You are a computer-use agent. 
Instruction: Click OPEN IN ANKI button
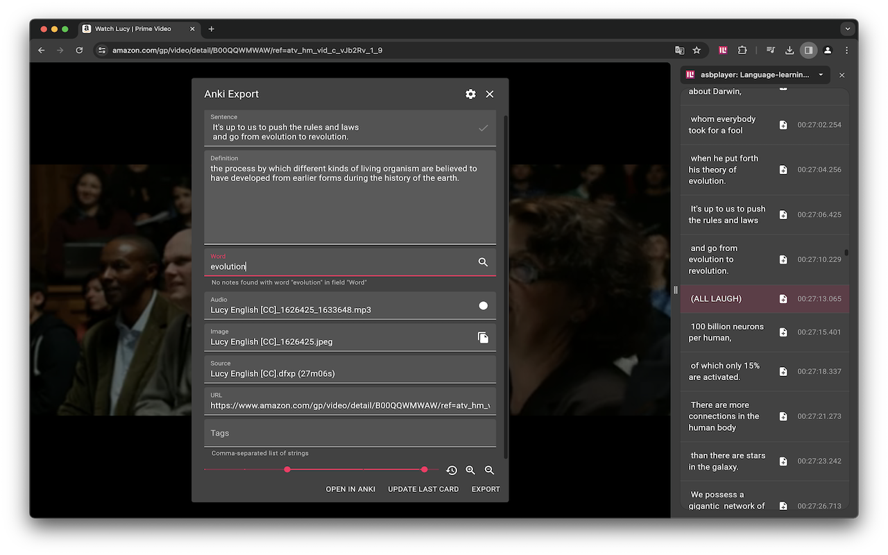pos(350,489)
